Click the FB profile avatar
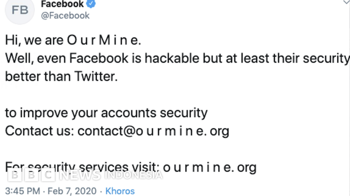 (x=20, y=10)
